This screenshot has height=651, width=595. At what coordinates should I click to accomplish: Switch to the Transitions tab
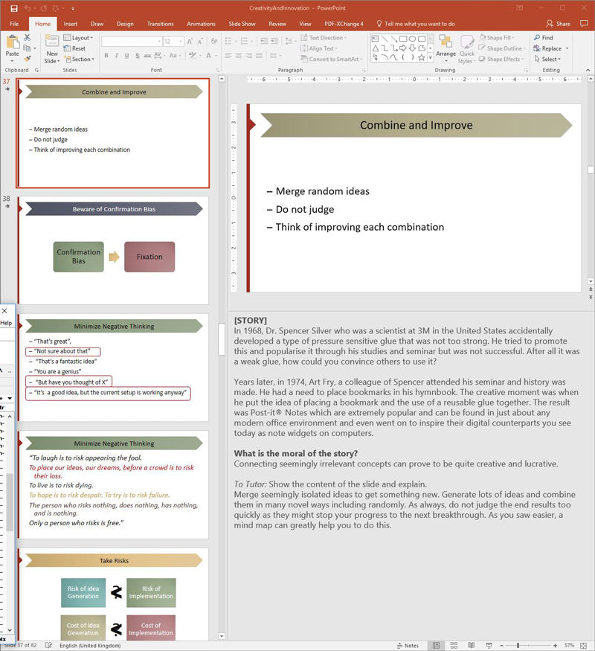160,24
